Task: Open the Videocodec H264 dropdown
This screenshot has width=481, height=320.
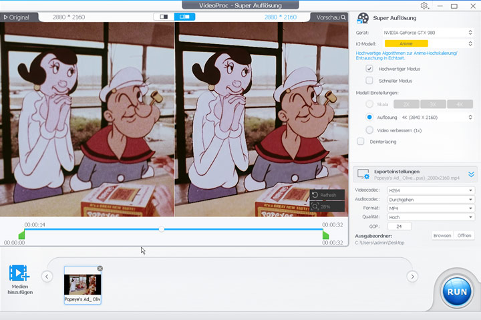Action: point(431,190)
